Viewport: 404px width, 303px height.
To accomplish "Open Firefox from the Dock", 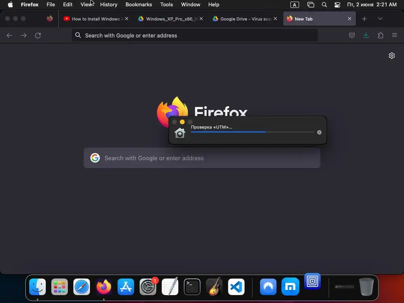I will [x=104, y=287].
